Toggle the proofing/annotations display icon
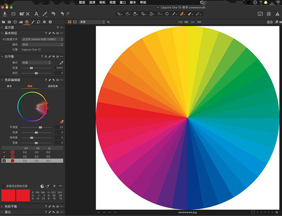Screen dimensions: 282x216 click(x=260, y=14)
